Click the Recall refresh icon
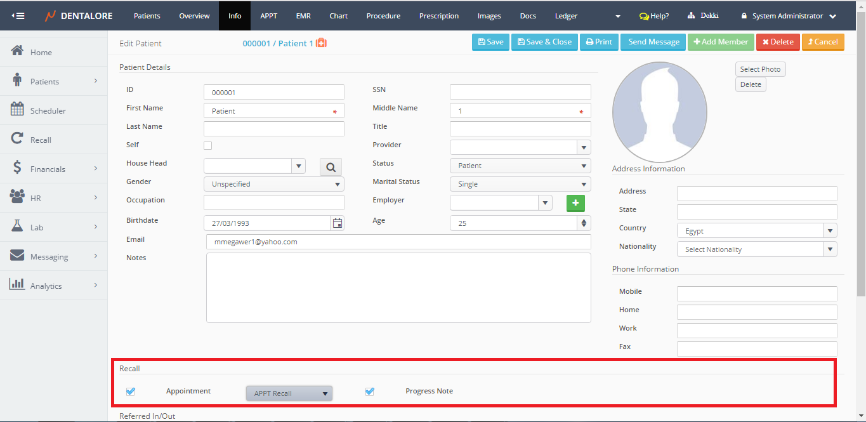Screen dimensions: 866x422 click(x=18, y=139)
